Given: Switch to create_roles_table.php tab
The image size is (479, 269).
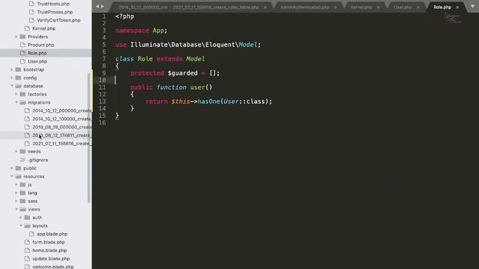Looking at the screenshot, I should point(216,7).
